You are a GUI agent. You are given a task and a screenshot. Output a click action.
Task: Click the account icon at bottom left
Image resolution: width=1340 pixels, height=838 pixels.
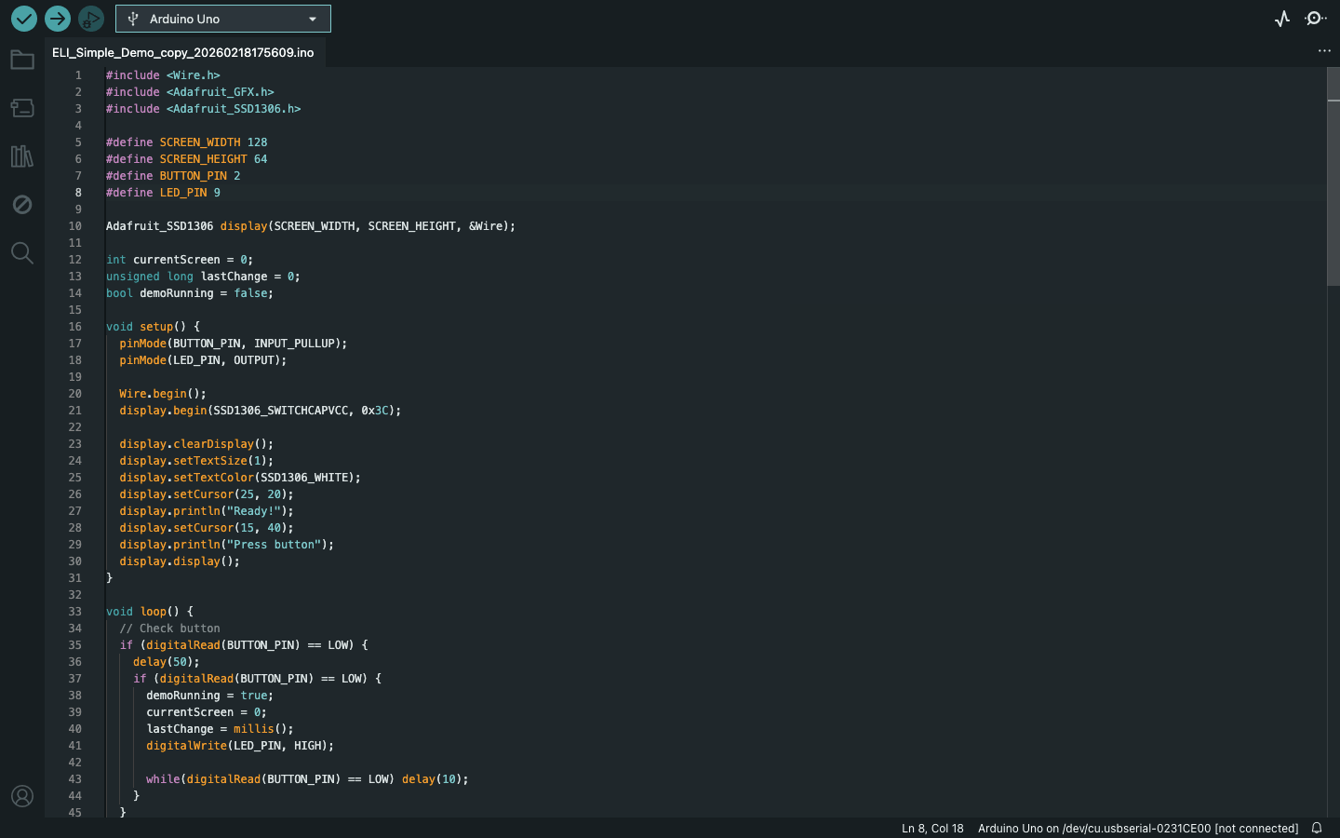22,796
